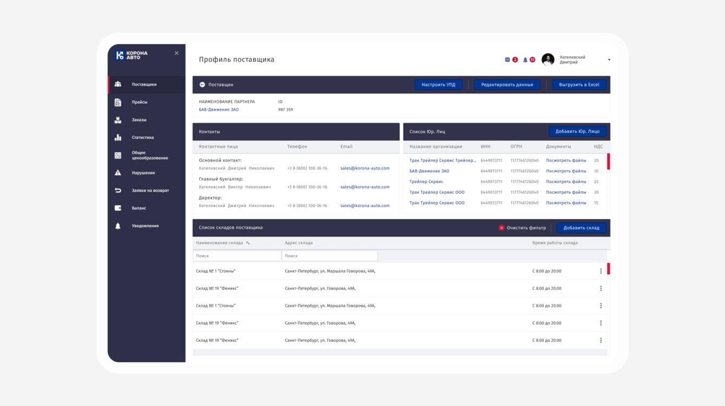Open Статистика via the bar chart icon

tap(118, 138)
